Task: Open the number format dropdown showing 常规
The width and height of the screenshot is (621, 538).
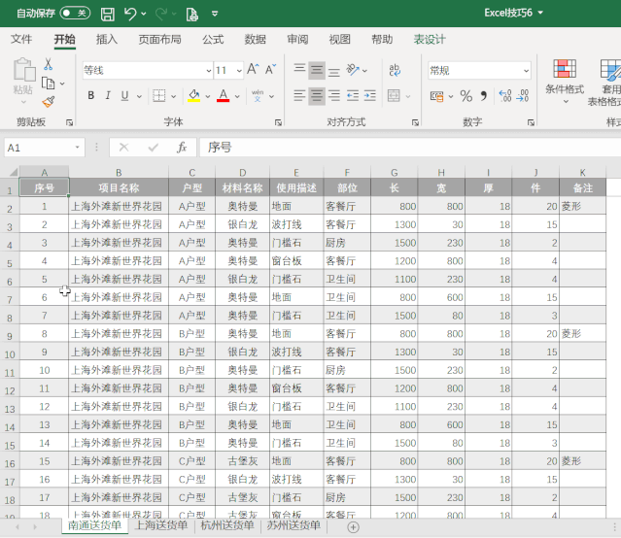Action: click(526, 71)
